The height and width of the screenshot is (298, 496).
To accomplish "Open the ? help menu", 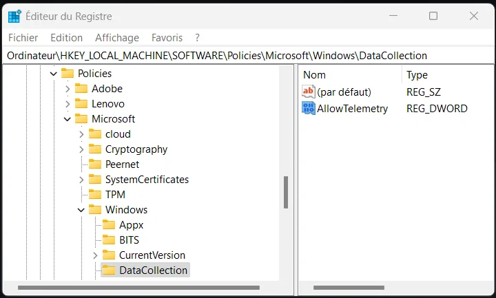I will 198,38.
